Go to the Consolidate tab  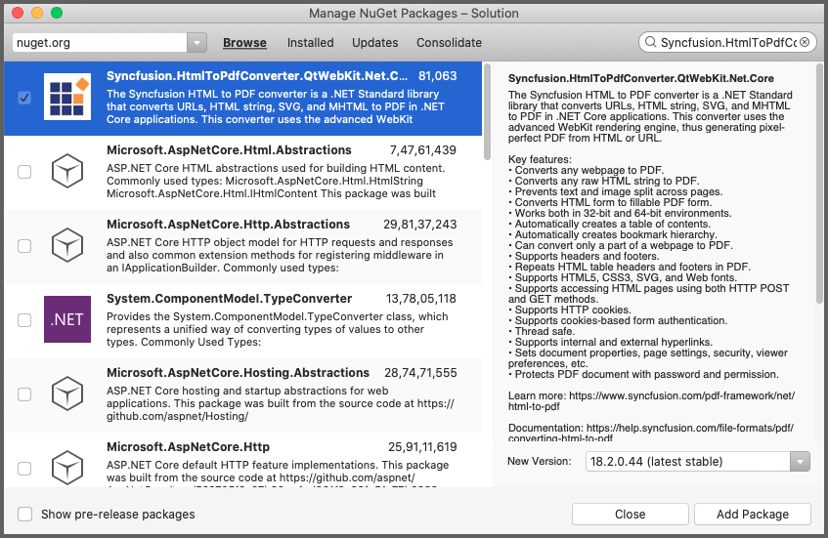coord(449,43)
